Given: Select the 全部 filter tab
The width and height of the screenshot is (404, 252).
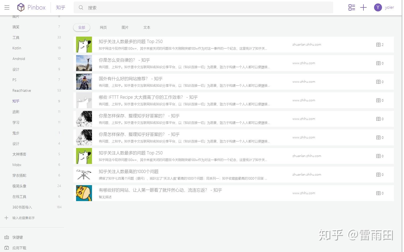Looking at the screenshot, I should tap(82, 27).
